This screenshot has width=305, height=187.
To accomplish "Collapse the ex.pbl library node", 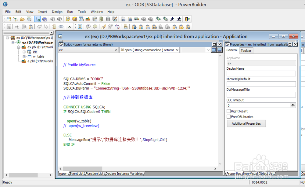I will 19,47.
